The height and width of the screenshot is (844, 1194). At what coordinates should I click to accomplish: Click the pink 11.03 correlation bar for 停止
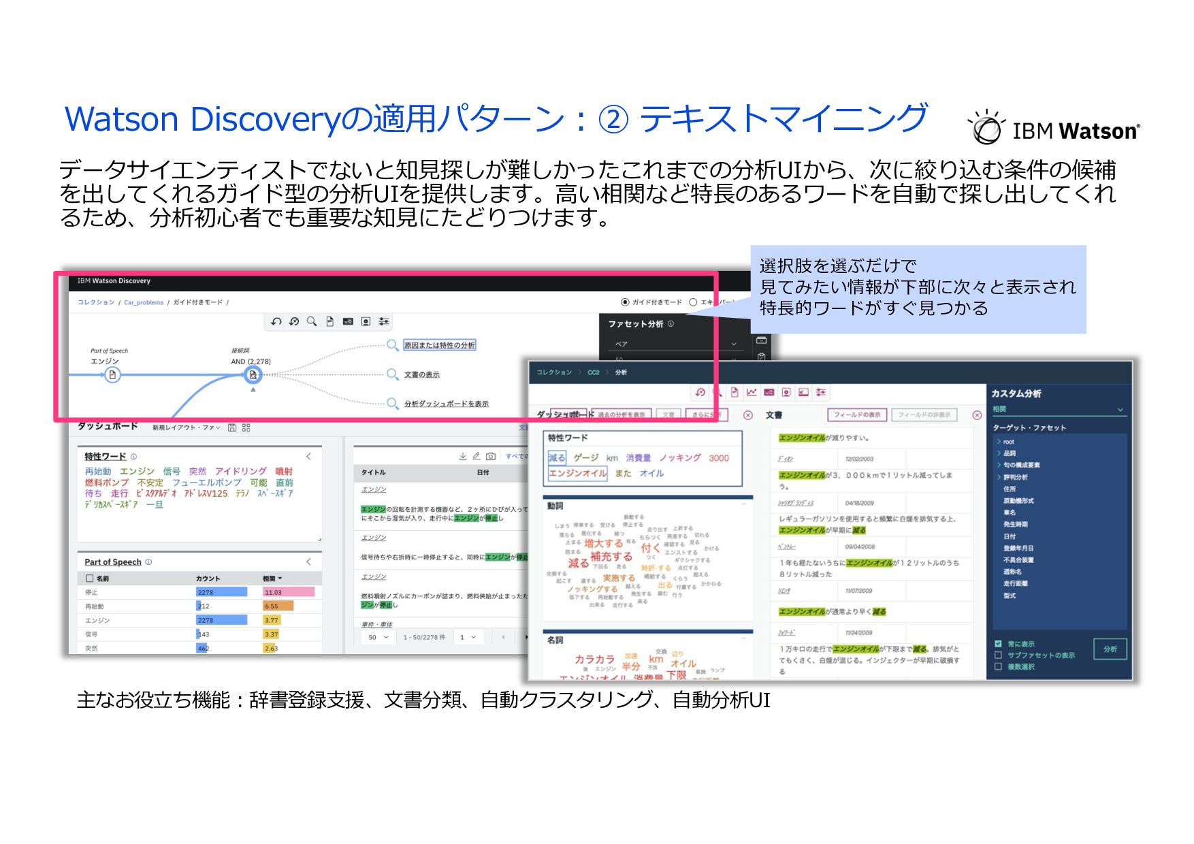(x=289, y=592)
